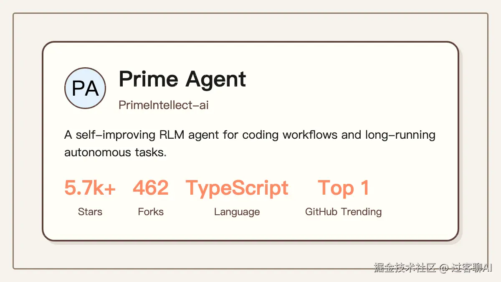This screenshot has height=282, width=501.
Task: Click the TypeScript language value
Action: (x=237, y=188)
